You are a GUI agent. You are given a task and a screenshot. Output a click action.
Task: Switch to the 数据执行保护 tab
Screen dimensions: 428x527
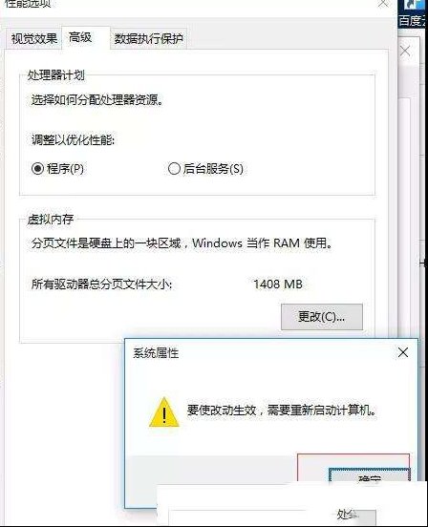[148, 38]
